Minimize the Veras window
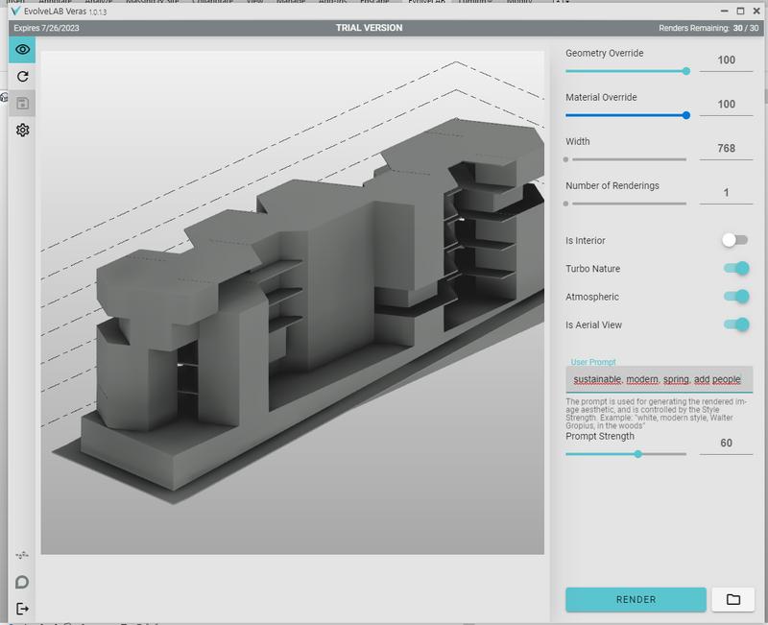 coord(725,11)
